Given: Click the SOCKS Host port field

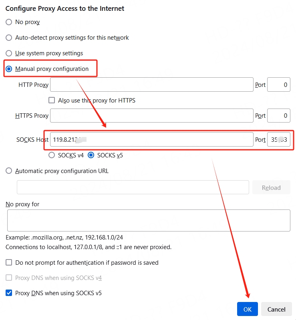Looking at the screenshot, I should pos(278,140).
